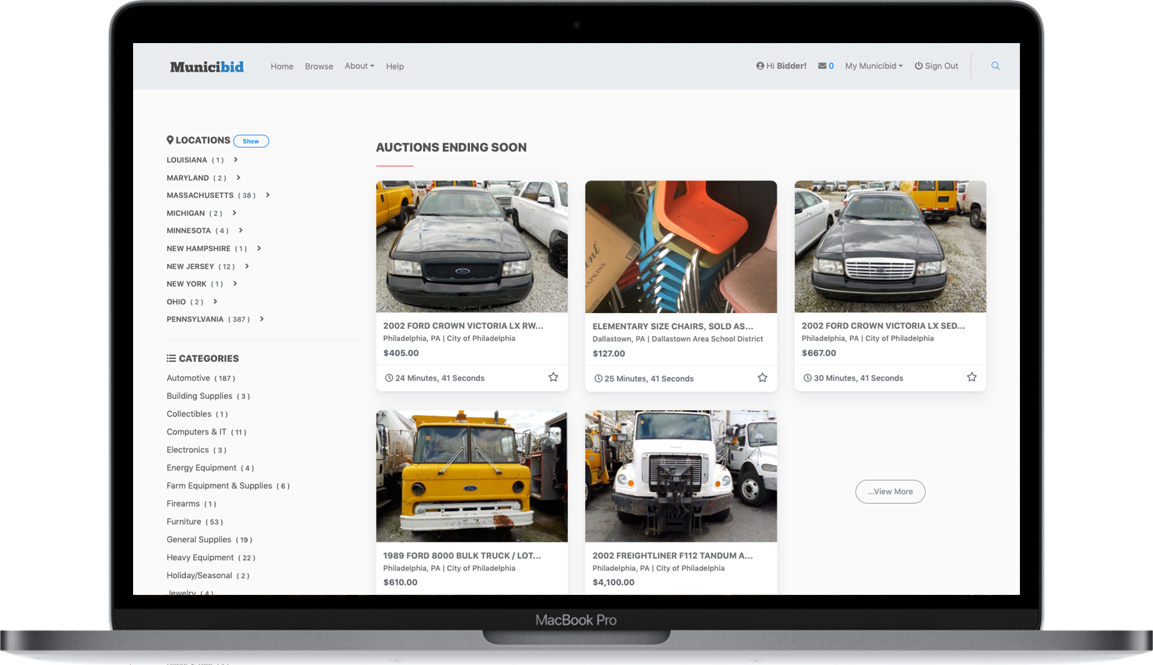Open the black Crown Victoria LX RW photo
Image resolution: width=1153 pixels, height=665 pixels.
(x=472, y=246)
